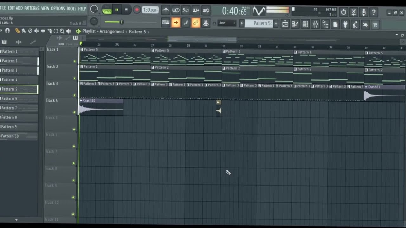Select the Paint brush tool

pos(23,31)
